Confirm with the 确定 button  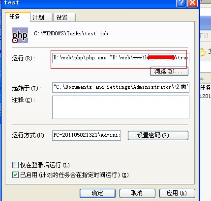coord(97,193)
